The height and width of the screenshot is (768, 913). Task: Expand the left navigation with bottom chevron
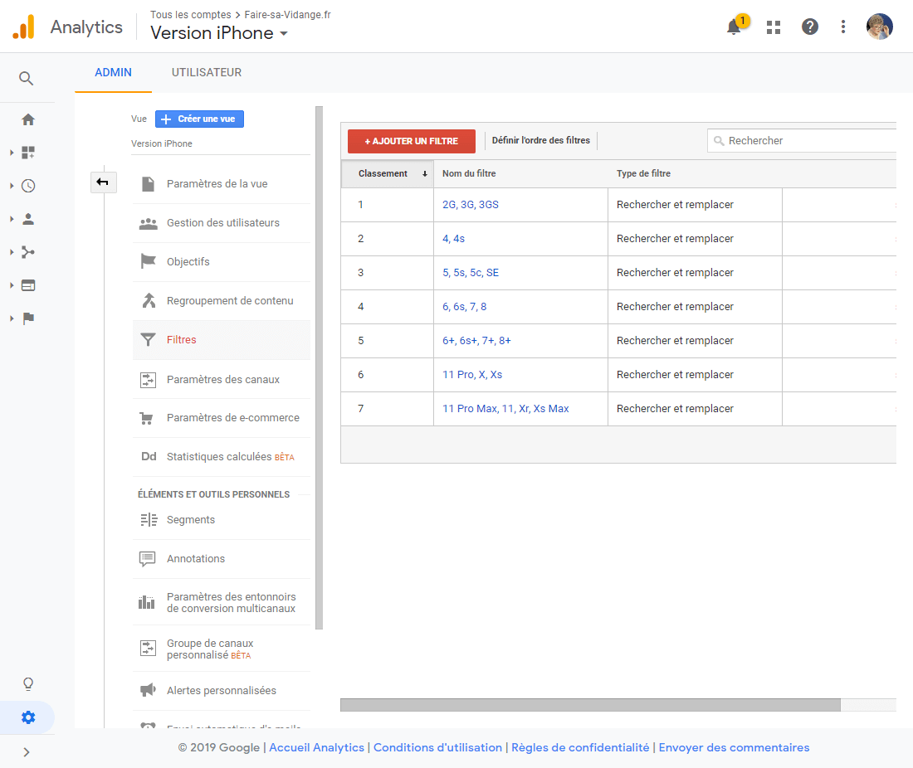pyautogui.click(x=27, y=752)
